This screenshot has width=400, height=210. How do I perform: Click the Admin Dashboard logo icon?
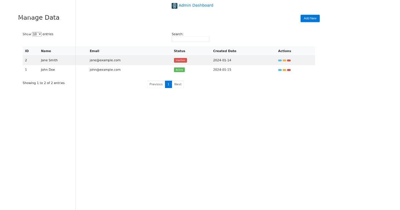(174, 6)
